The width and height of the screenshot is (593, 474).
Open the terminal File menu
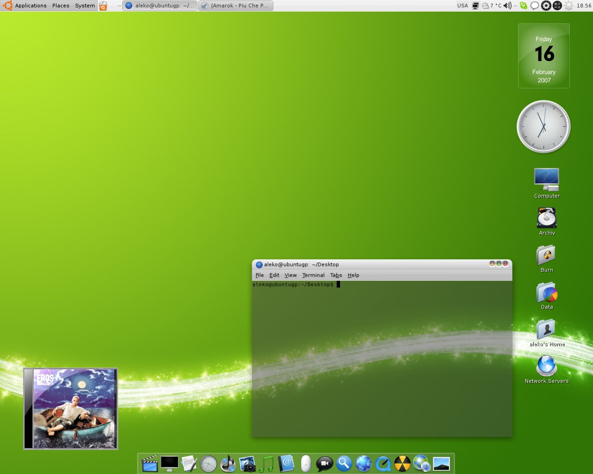pos(259,275)
